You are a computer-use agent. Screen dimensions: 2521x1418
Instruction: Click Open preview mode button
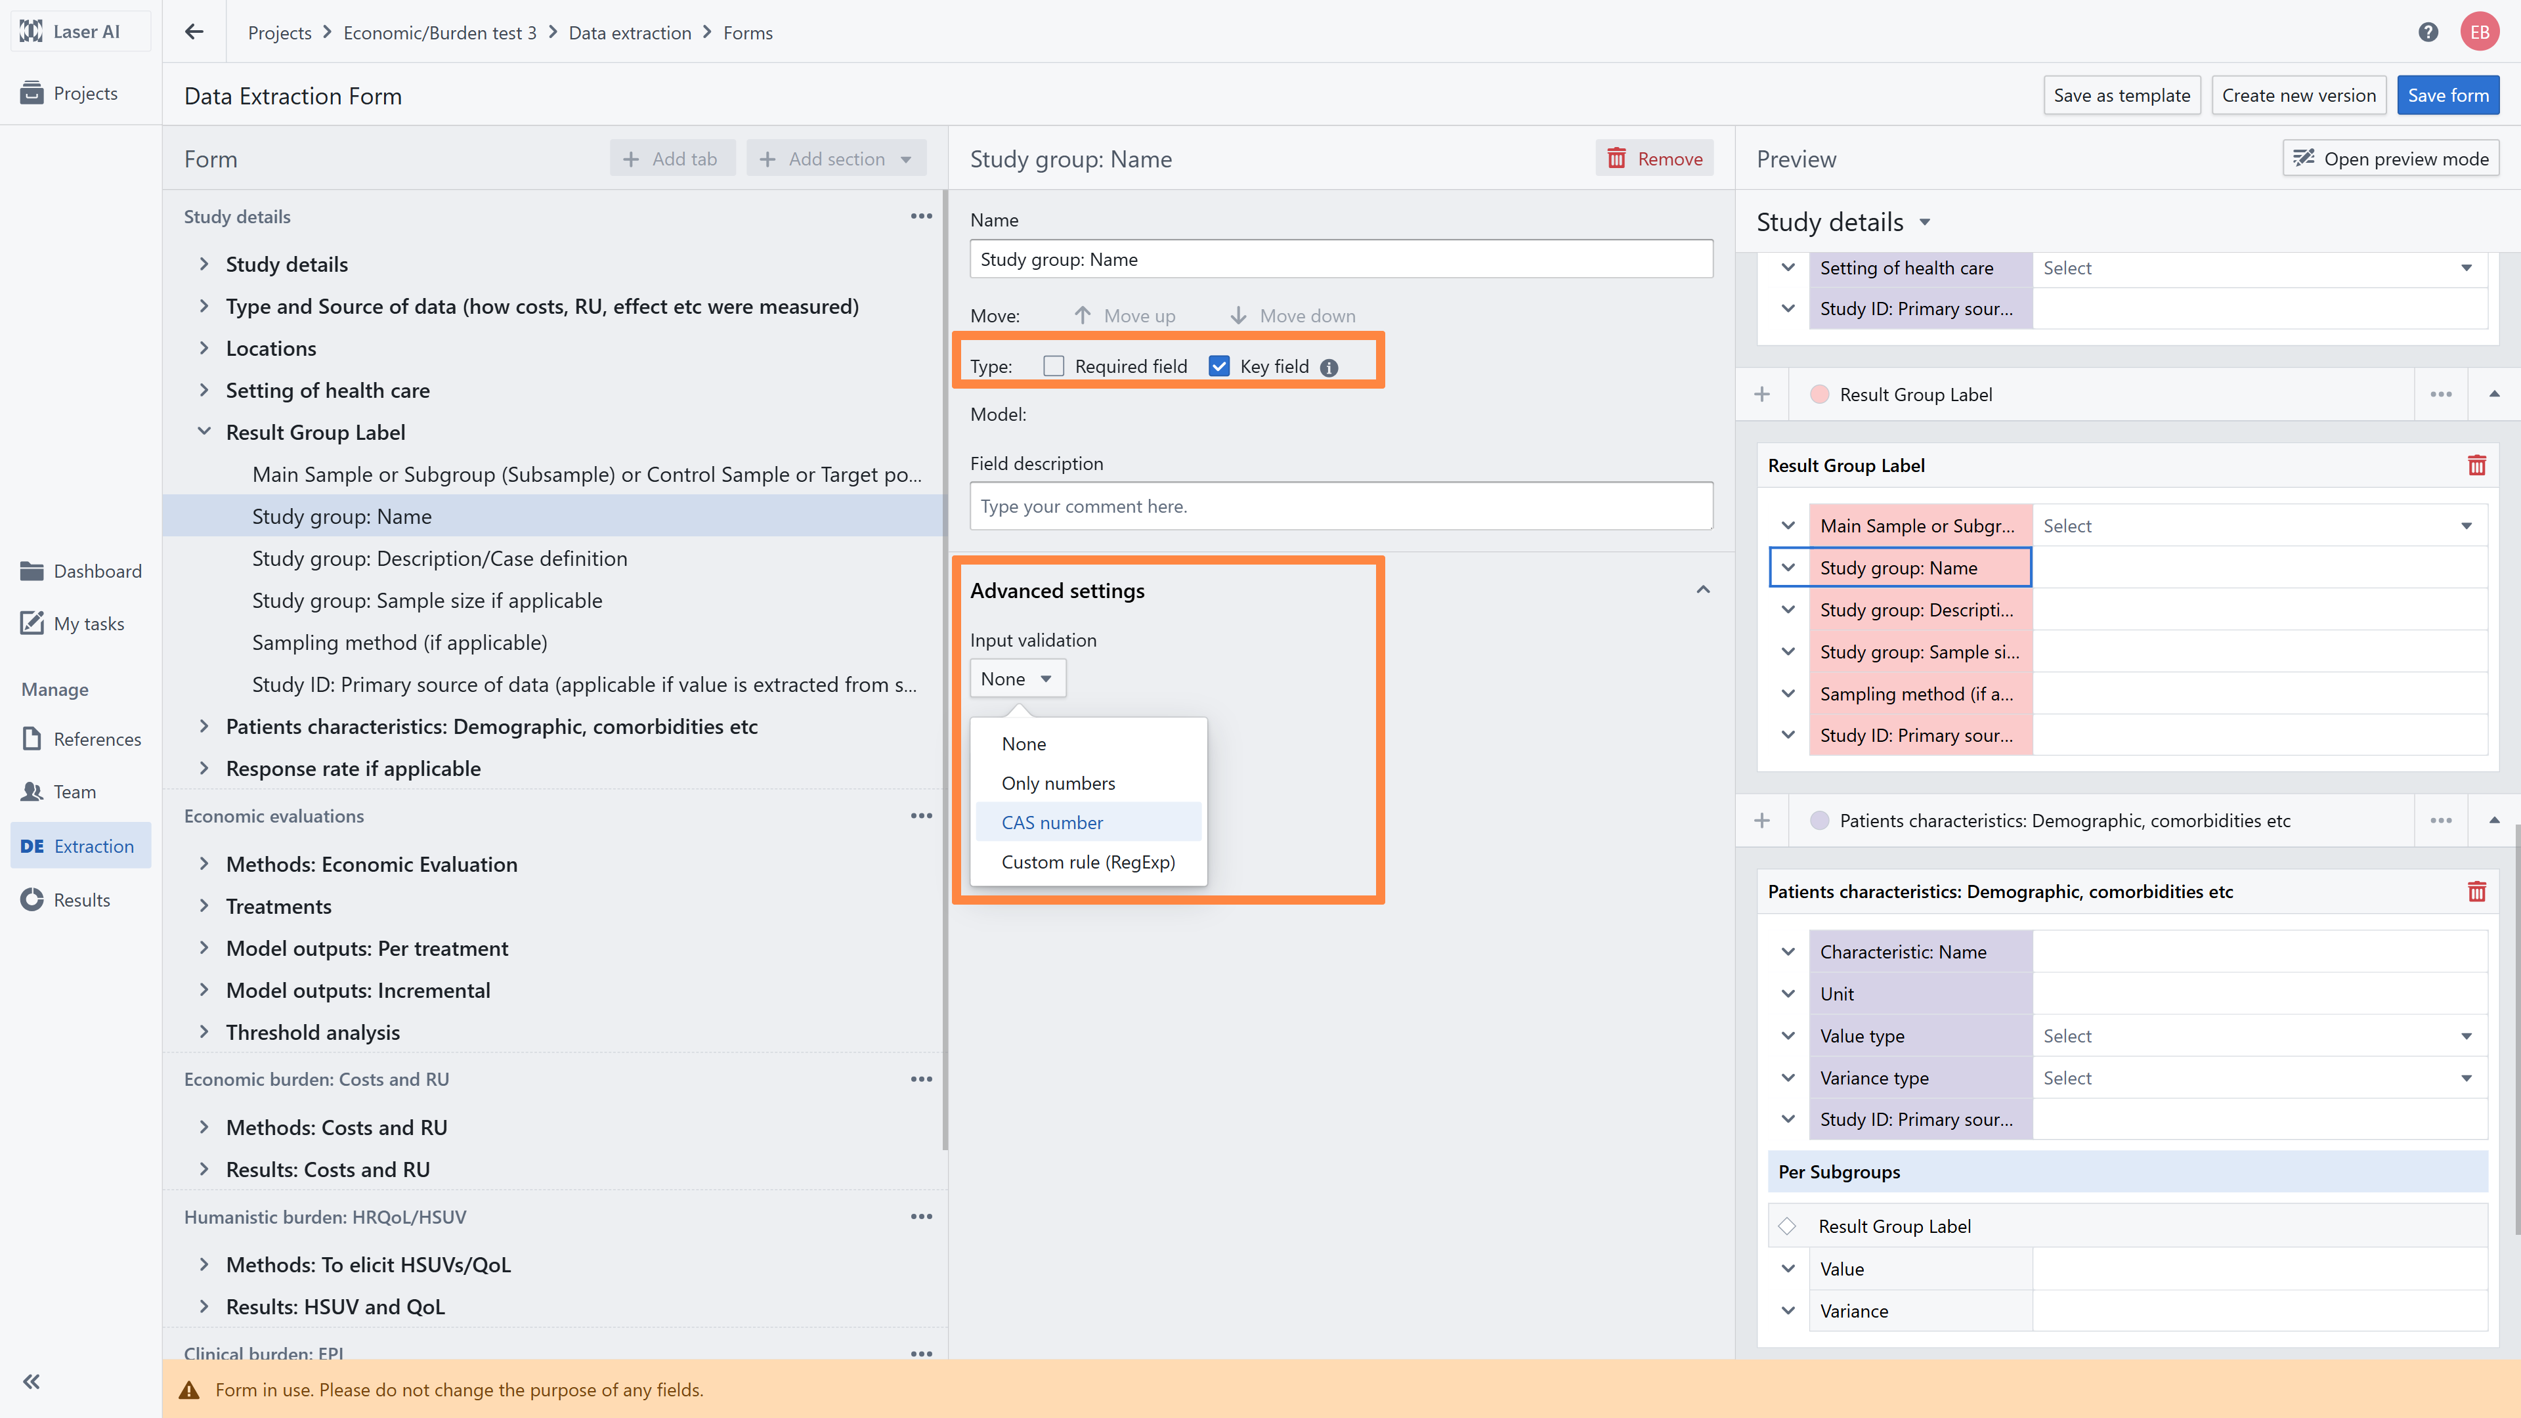click(x=2391, y=158)
